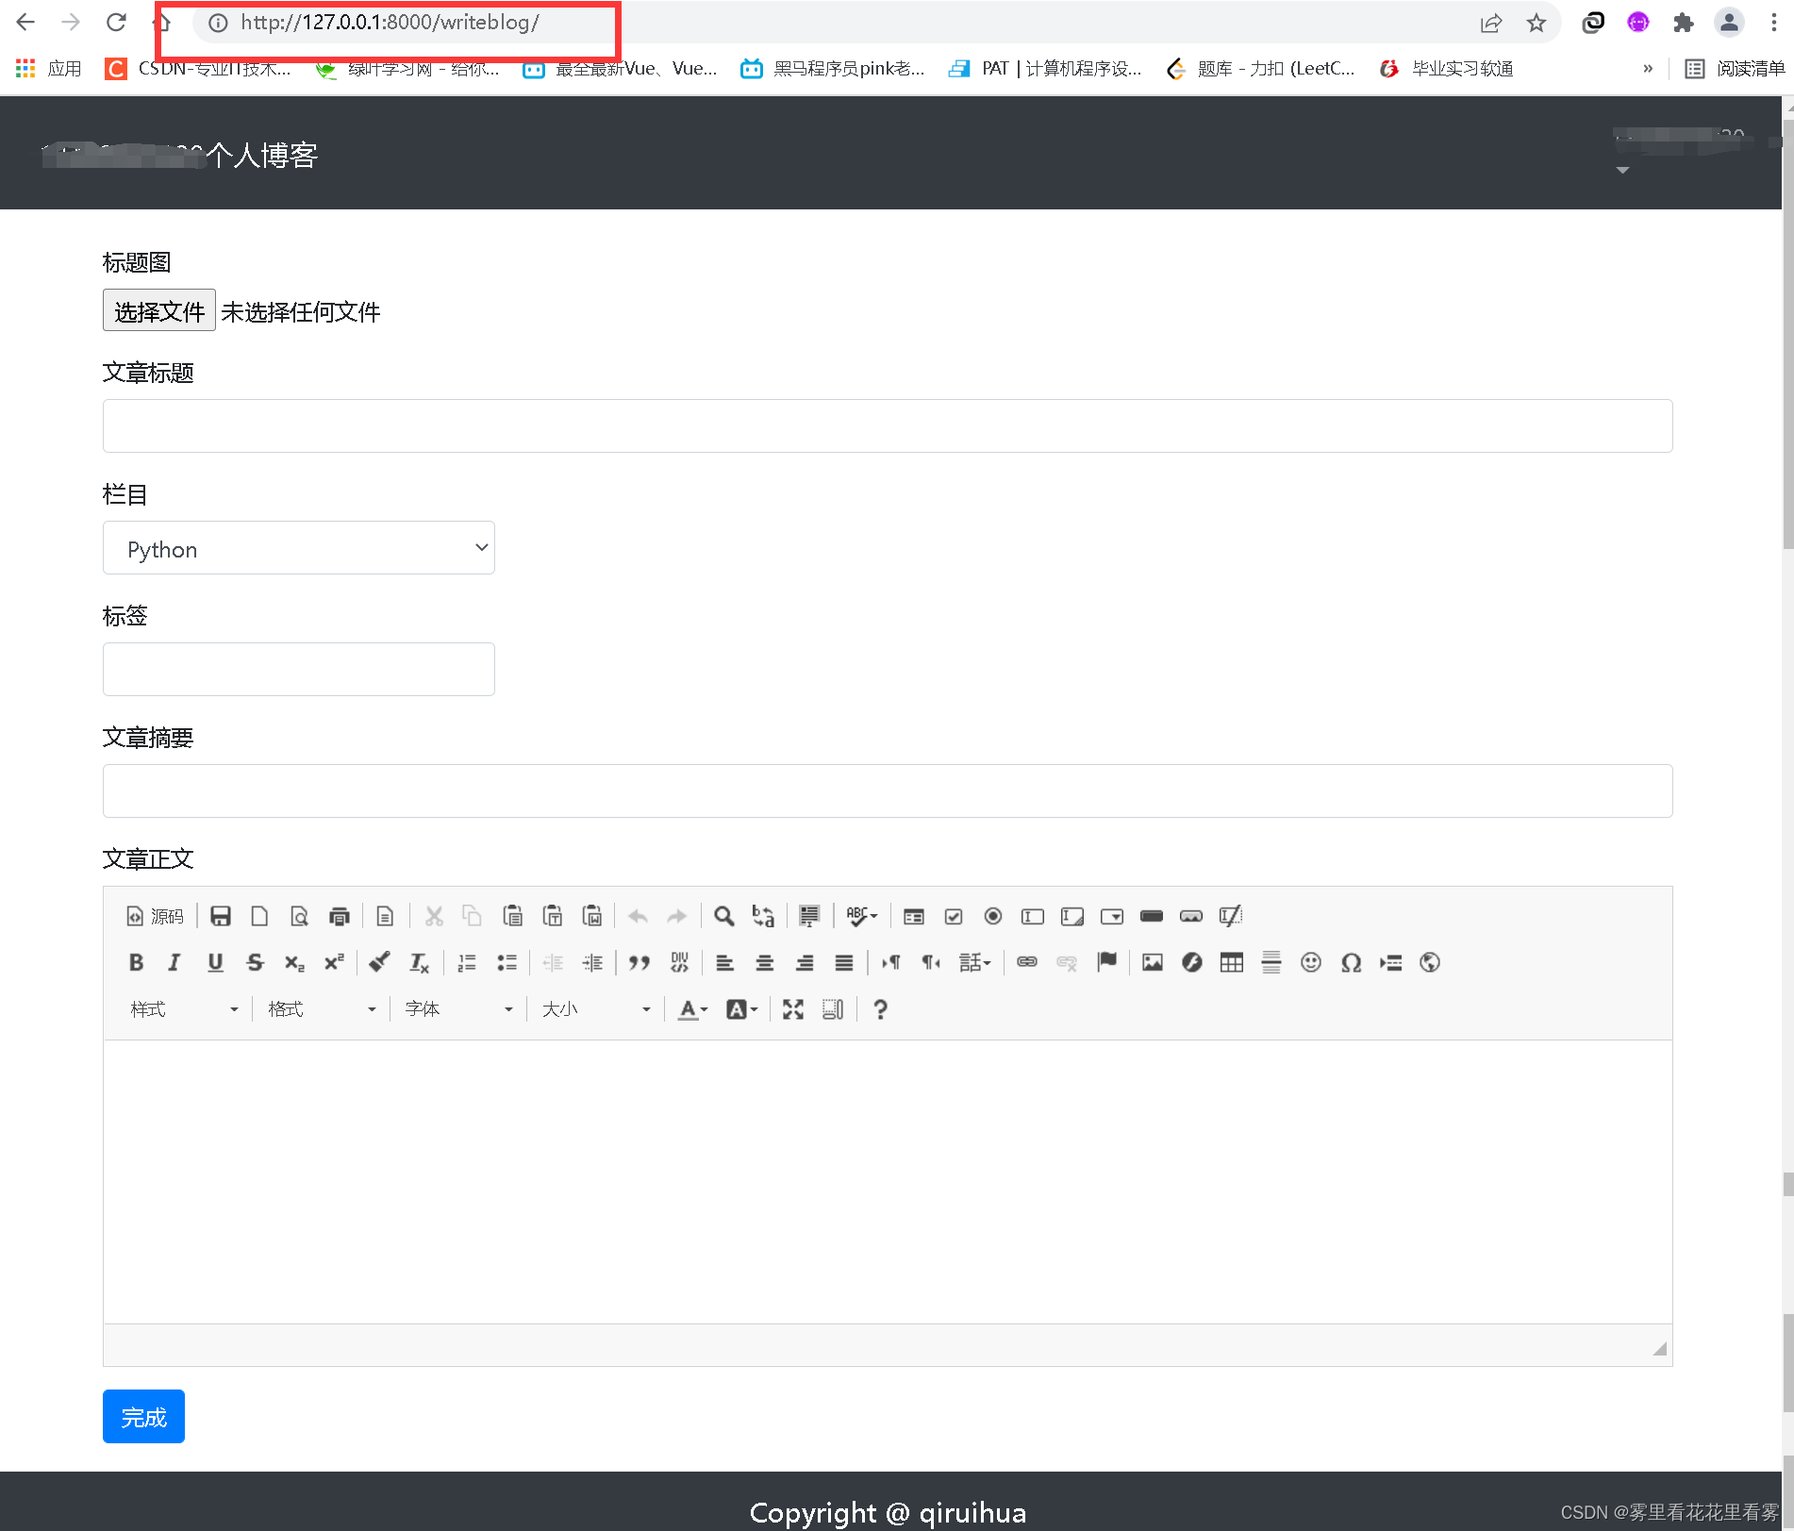This screenshot has width=1794, height=1531.
Task: Toggle italic formatting
Action: tap(174, 962)
